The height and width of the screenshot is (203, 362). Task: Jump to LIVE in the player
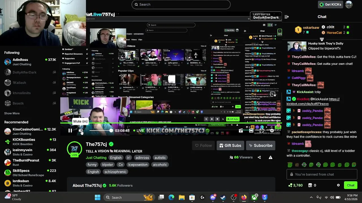139,131
